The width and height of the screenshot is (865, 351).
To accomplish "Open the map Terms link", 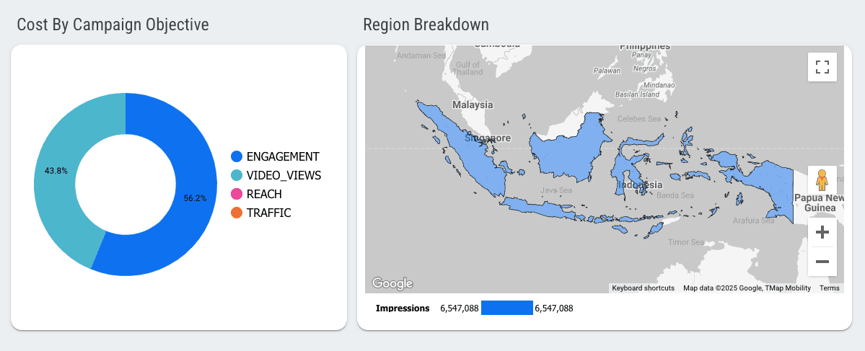I will [x=829, y=288].
